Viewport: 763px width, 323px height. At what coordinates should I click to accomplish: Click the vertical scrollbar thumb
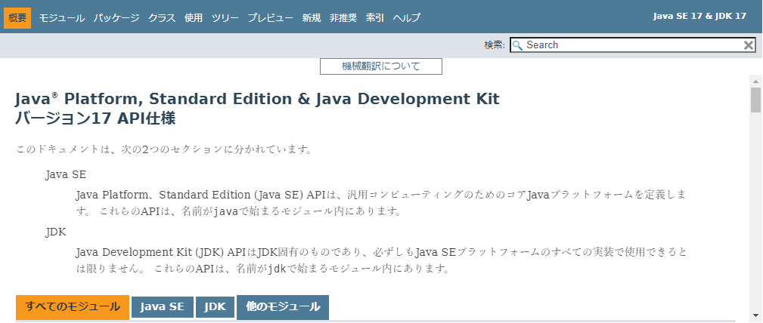coord(755,100)
